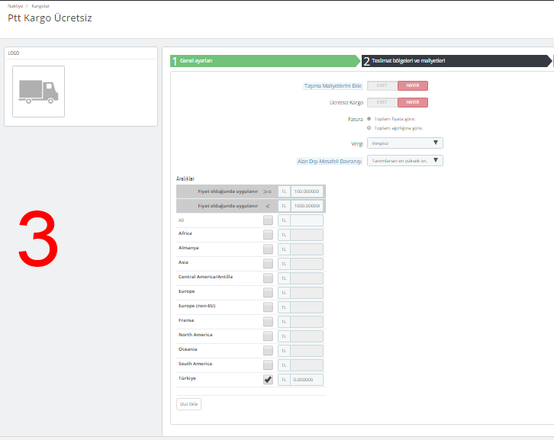
Task: Click the < price upper limit field
Action: pyautogui.click(x=307, y=206)
